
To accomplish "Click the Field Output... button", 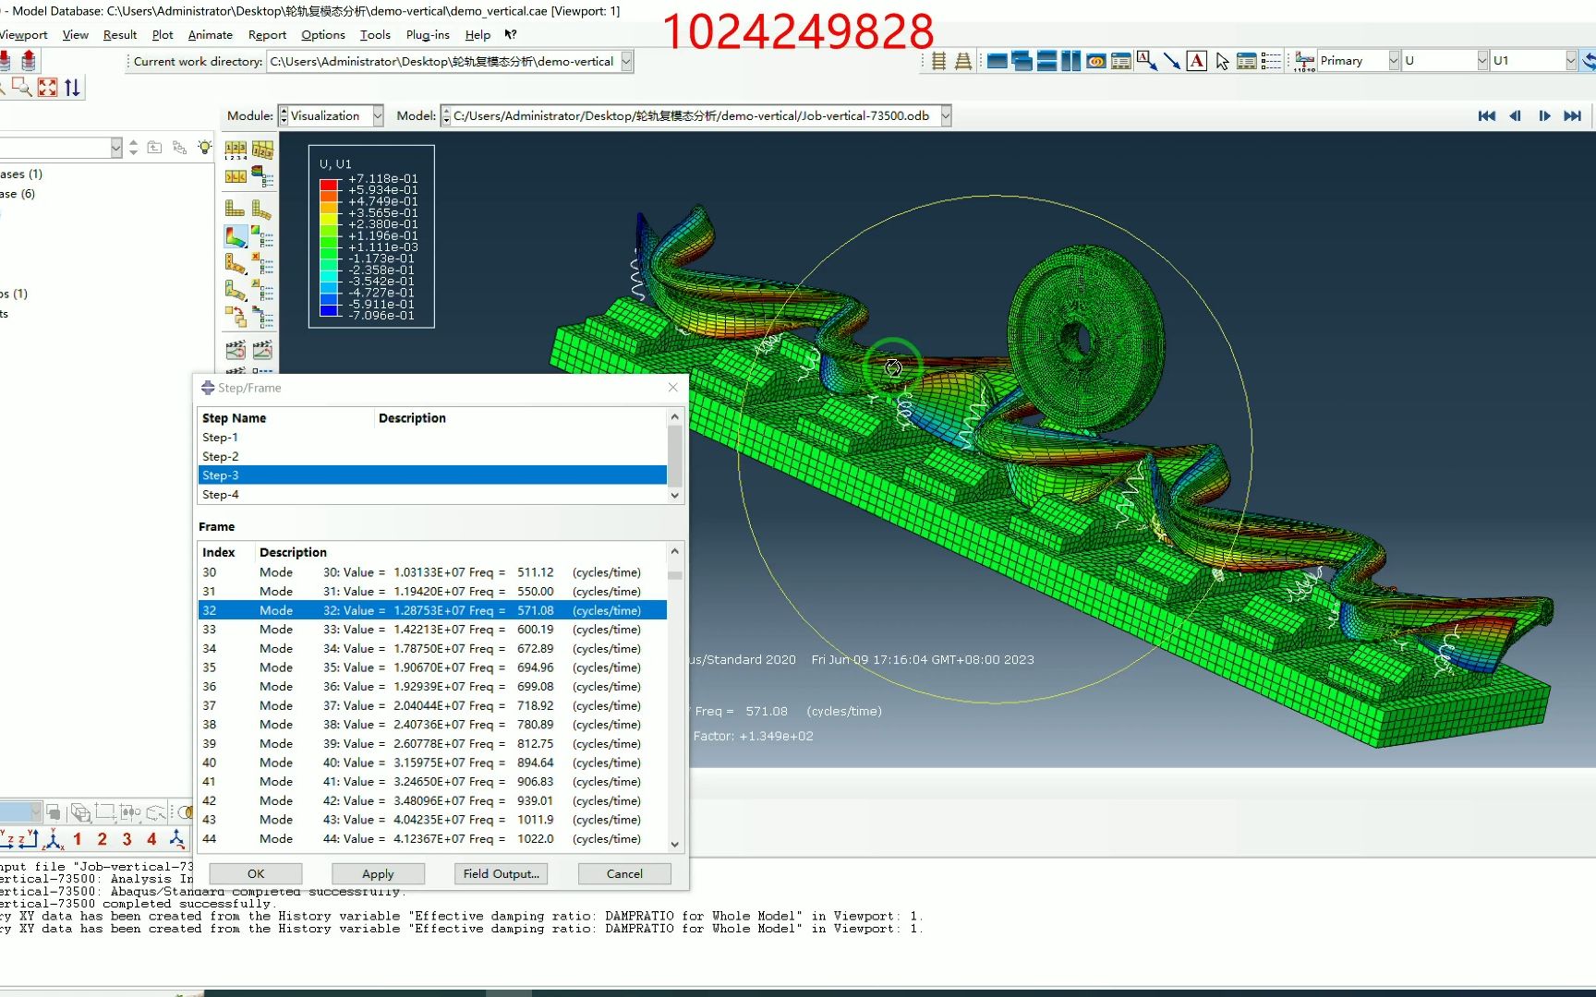I will click(501, 873).
